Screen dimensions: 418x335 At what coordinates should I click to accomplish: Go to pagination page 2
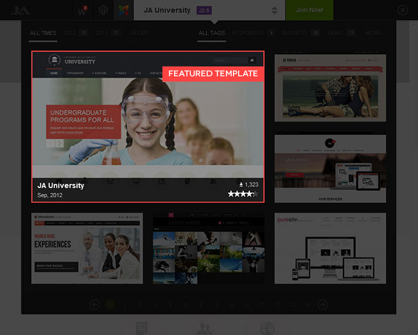125,305
